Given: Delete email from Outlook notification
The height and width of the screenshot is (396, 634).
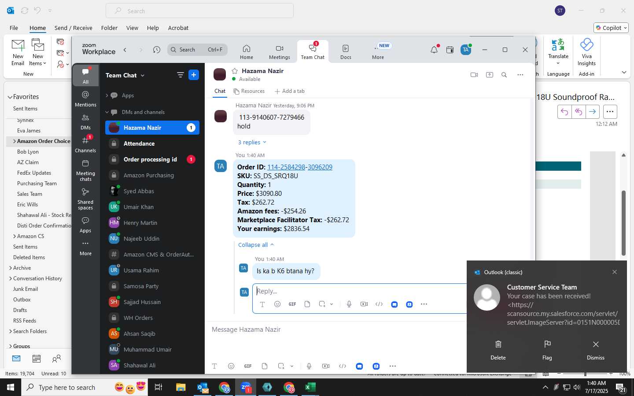Looking at the screenshot, I should pyautogui.click(x=498, y=350).
